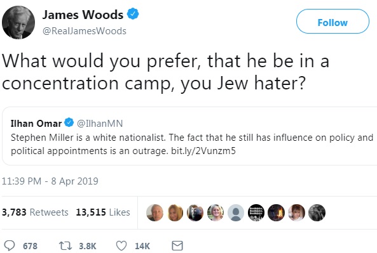This screenshot has width=377, height=253.
Task: Open James Woods profile picture
Action: tap(18, 22)
